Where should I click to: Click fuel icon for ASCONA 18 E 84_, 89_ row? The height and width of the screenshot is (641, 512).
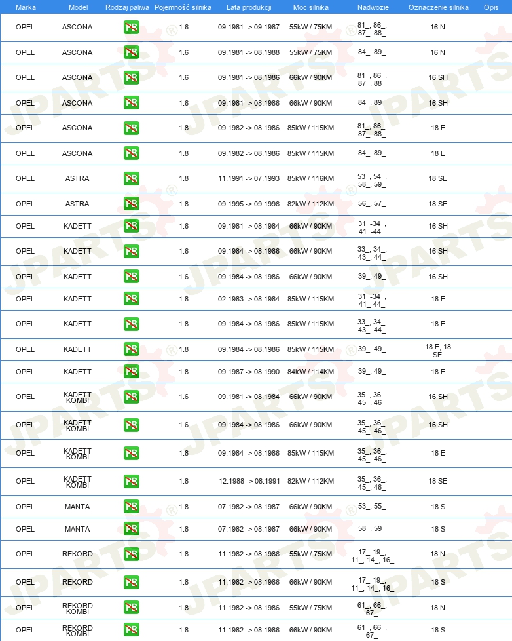[131, 153]
